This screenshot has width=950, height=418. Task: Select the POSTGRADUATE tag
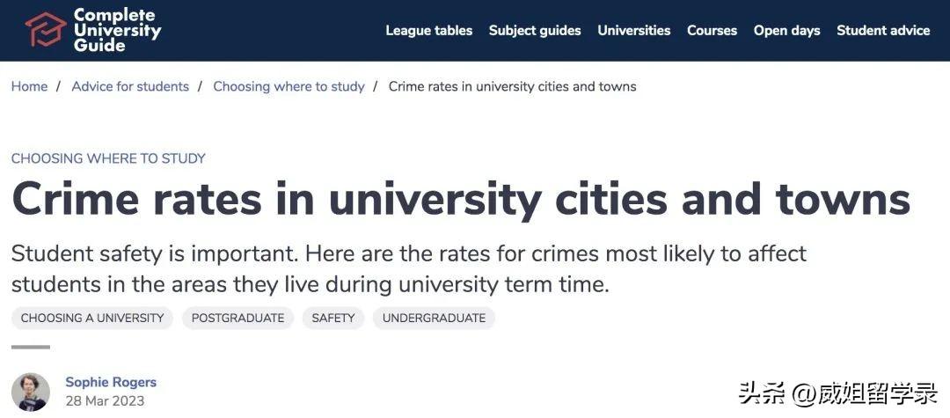(x=237, y=318)
